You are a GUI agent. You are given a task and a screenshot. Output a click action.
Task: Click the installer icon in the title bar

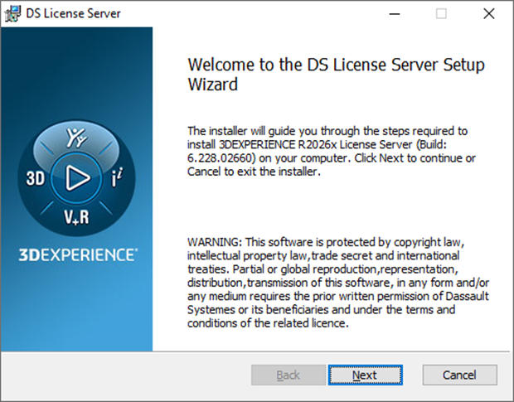[13, 13]
